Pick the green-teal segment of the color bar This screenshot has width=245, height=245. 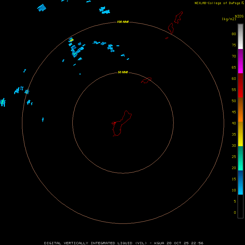(x=240, y=158)
